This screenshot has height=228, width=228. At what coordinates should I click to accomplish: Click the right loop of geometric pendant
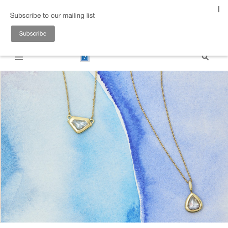coord(92,121)
